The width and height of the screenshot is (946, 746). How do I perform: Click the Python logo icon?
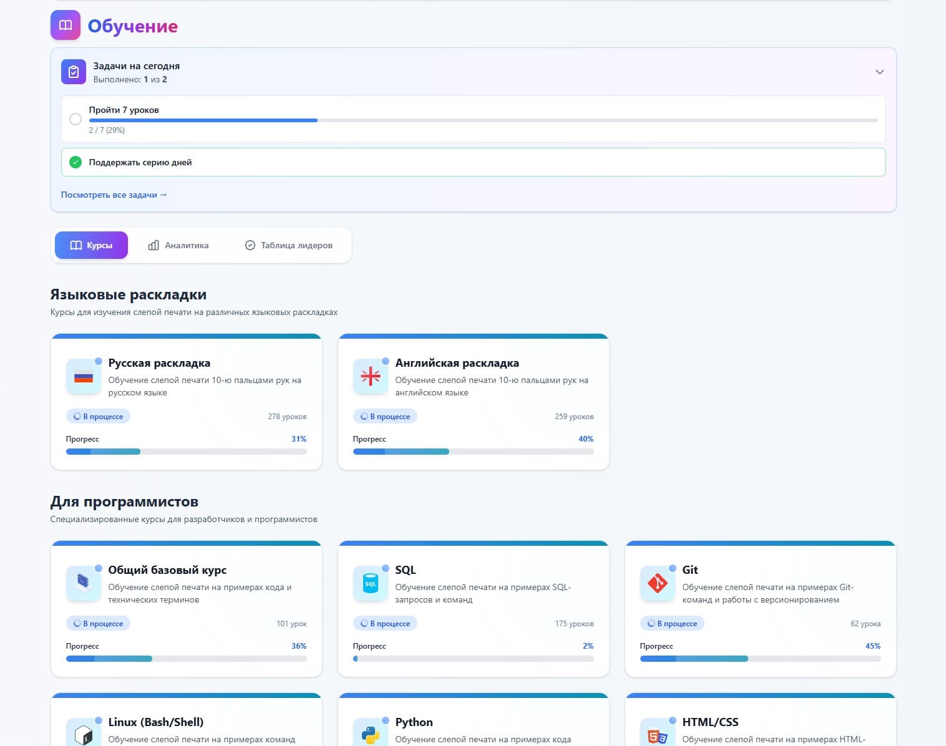tap(371, 734)
